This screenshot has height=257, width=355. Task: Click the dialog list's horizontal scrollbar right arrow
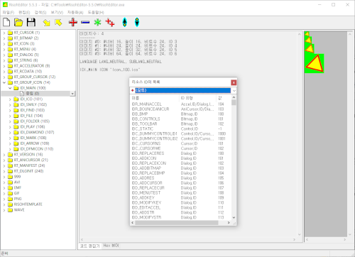click(229, 223)
